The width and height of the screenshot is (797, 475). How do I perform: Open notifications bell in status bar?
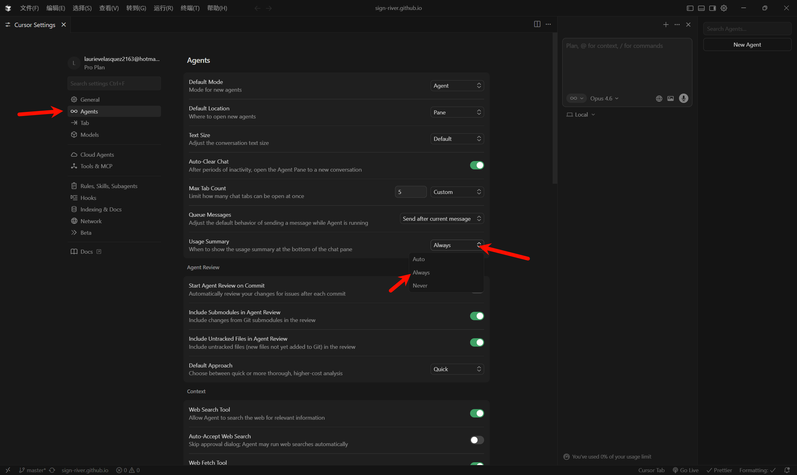click(x=787, y=470)
